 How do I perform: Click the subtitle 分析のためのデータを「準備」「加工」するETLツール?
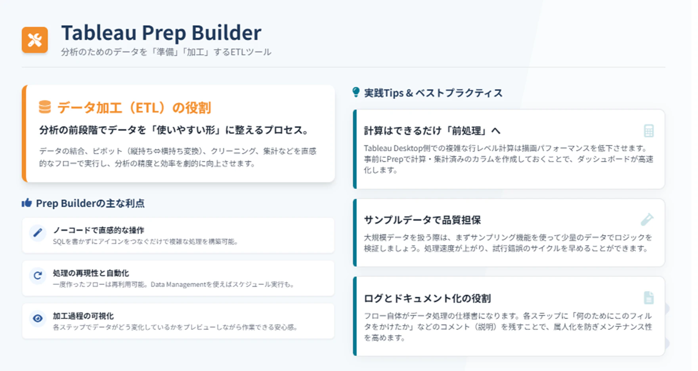pos(166,52)
